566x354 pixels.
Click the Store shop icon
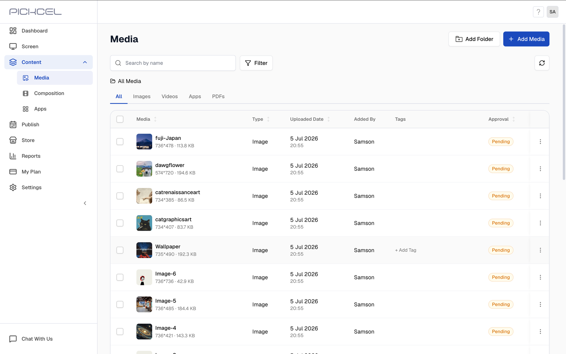[13, 140]
